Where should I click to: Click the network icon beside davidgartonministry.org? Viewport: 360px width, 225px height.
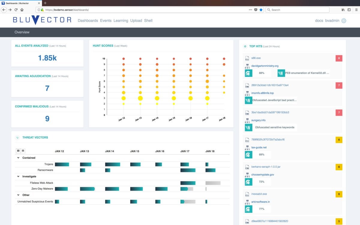coord(247,66)
